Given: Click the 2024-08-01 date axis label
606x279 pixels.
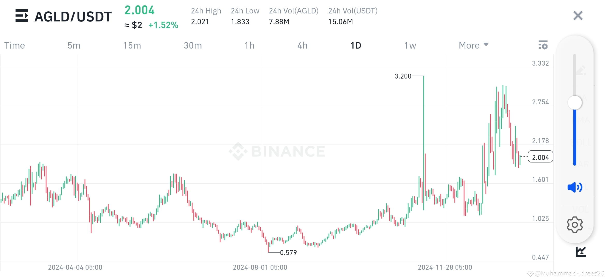Looking at the screenshot, I should click(260, 267).
